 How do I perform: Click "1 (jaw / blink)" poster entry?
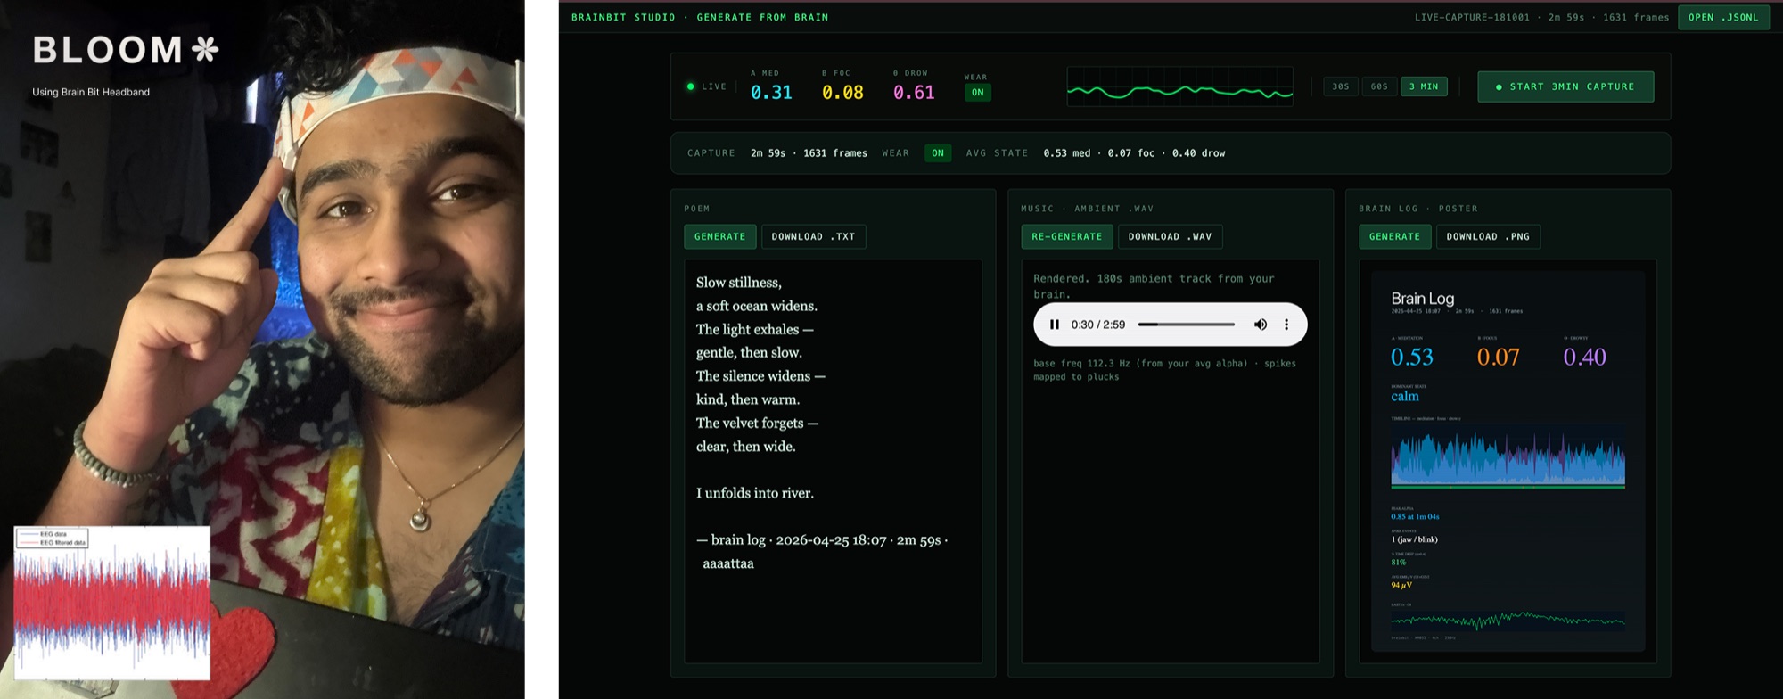pos(1414,539)
